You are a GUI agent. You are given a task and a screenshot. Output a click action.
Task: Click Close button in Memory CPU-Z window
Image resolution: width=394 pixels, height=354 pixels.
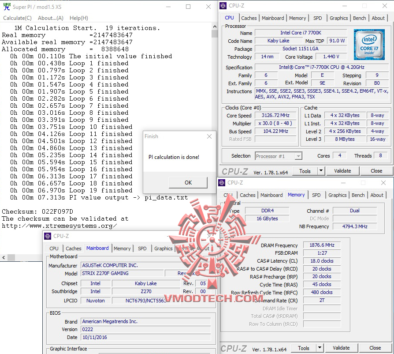[x=375, y=348]
